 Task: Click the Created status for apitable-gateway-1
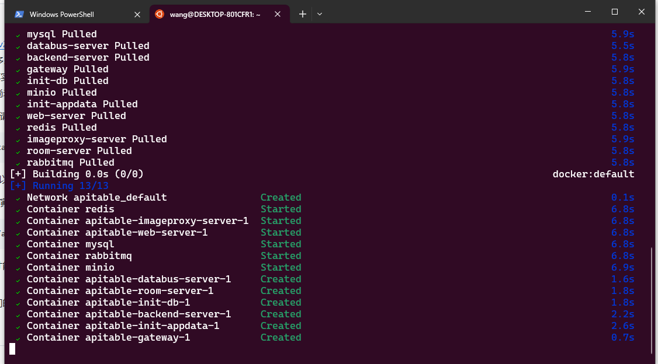point(280,337)
